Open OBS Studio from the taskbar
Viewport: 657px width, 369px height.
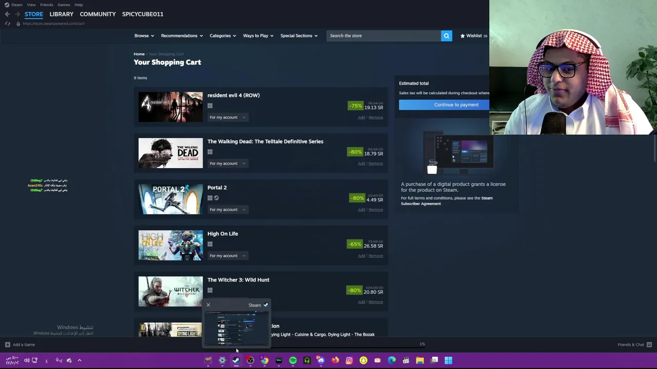pyautogui.click(x=250, y=360)
